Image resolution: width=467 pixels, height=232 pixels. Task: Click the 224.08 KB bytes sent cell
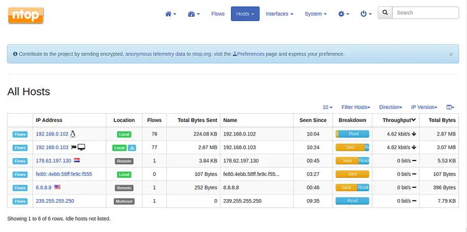coord(205,134)
